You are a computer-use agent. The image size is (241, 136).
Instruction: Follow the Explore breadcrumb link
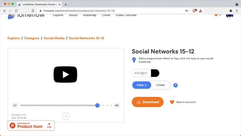(x=14, y=38)
